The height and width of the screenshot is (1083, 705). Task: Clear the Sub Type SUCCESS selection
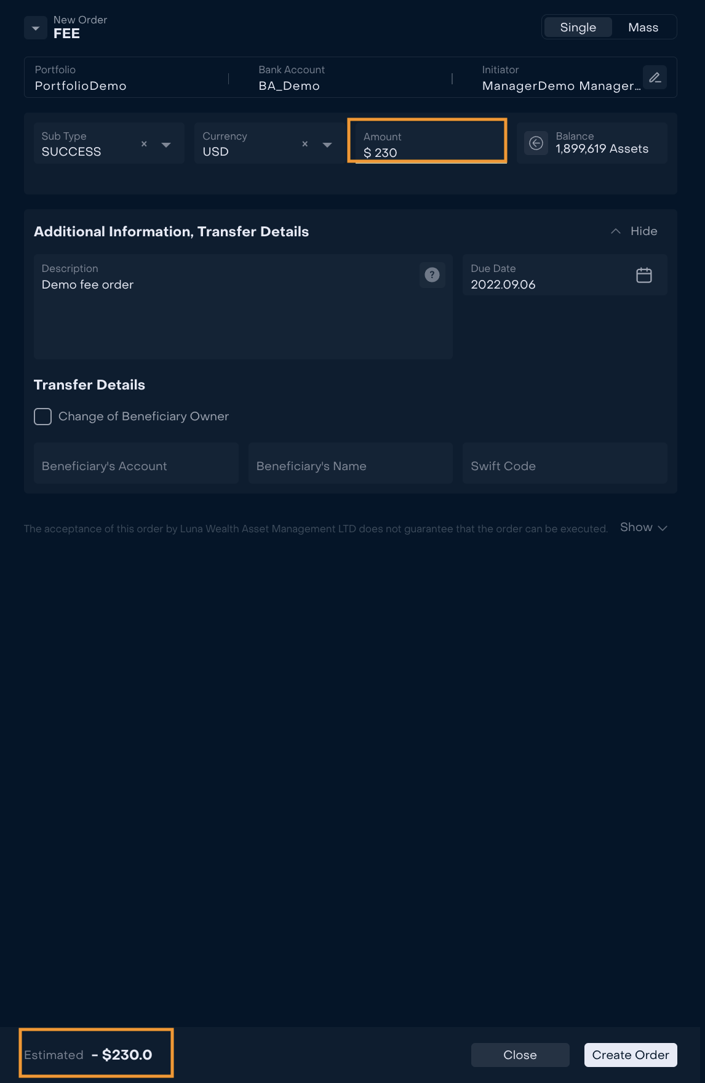tap(144, 144)
